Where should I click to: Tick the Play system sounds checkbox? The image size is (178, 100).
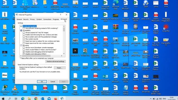tap(24, 39)
